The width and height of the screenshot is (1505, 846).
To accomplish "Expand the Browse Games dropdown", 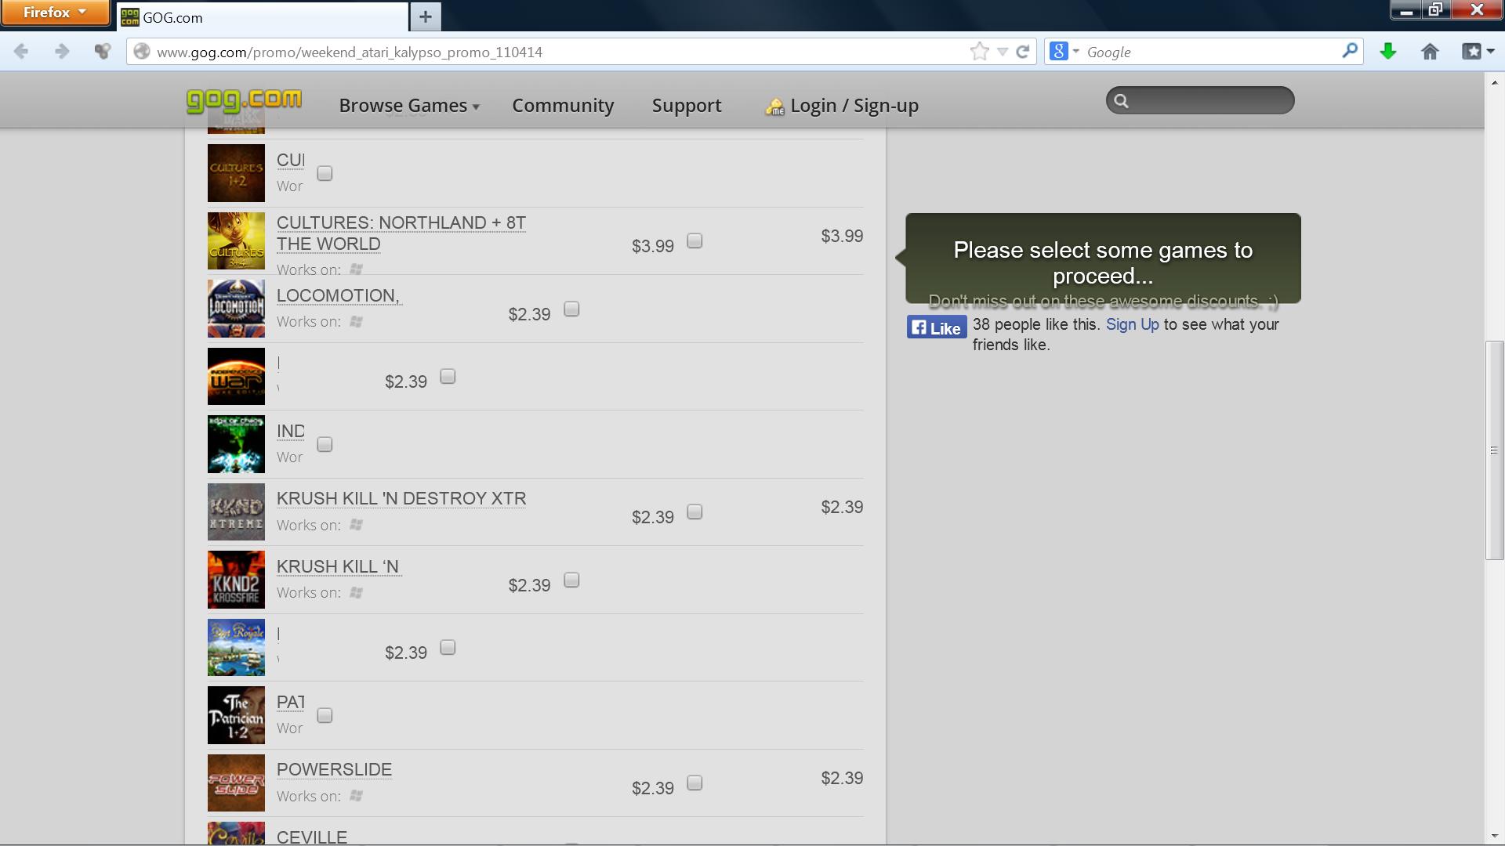I will [x=408, y=105].
